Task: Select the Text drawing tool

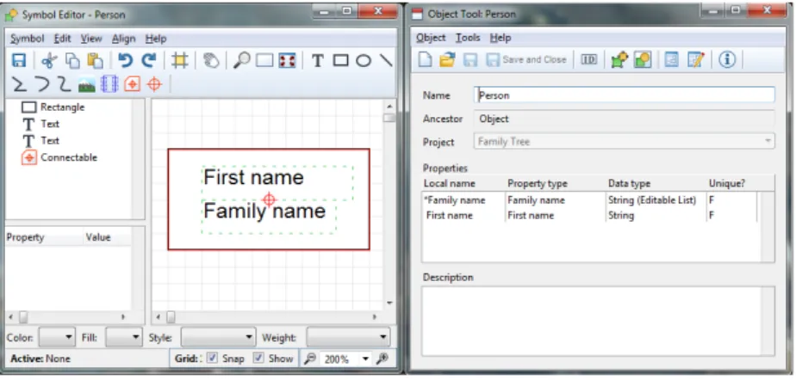Action: point(318,61)
